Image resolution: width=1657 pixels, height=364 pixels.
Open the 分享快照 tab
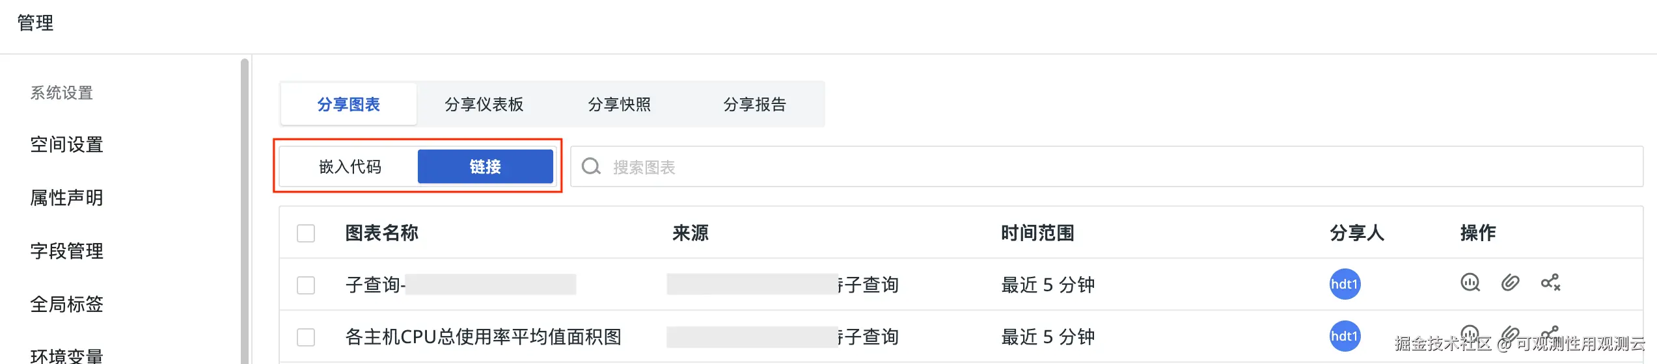coord(619,104)
